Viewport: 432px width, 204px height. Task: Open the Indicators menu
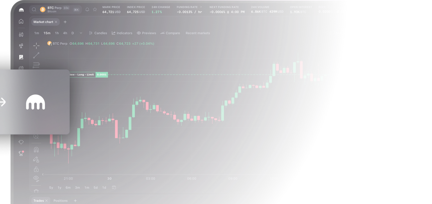click(x=122, y=33)
